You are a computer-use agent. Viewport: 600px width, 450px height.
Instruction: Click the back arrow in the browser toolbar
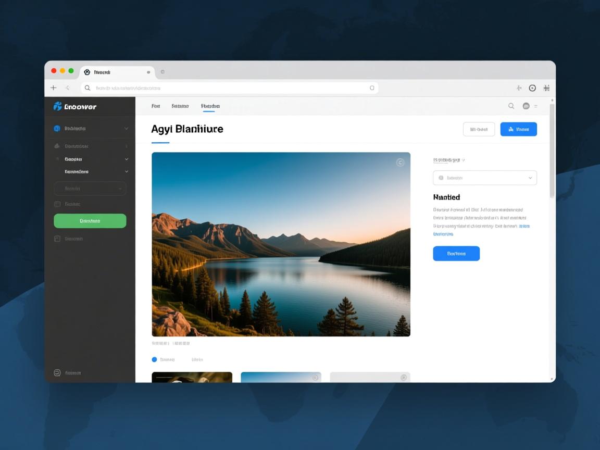(x=67, y=88)
